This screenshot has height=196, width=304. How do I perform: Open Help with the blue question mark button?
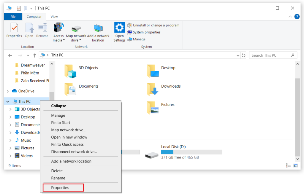click(x=297, y=16)
